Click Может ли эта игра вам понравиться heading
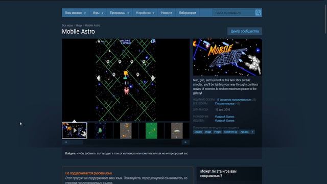The width and height of the screenshot is (327, 184). click(218, 174)
